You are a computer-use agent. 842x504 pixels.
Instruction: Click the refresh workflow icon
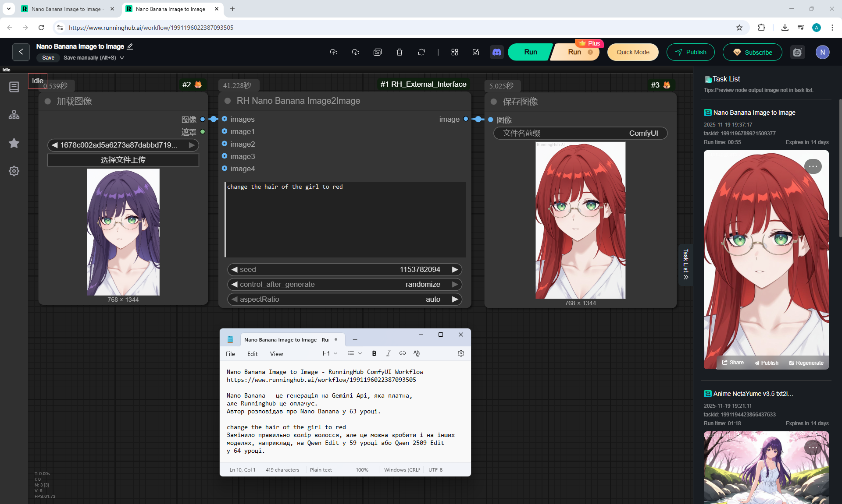[421, 52]
